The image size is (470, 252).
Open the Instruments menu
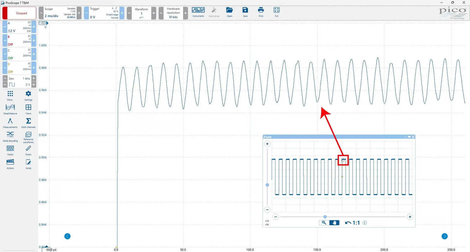[x=198, y=11]
